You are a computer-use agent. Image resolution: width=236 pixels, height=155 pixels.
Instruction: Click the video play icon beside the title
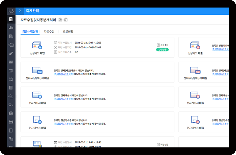pos(66,20)
